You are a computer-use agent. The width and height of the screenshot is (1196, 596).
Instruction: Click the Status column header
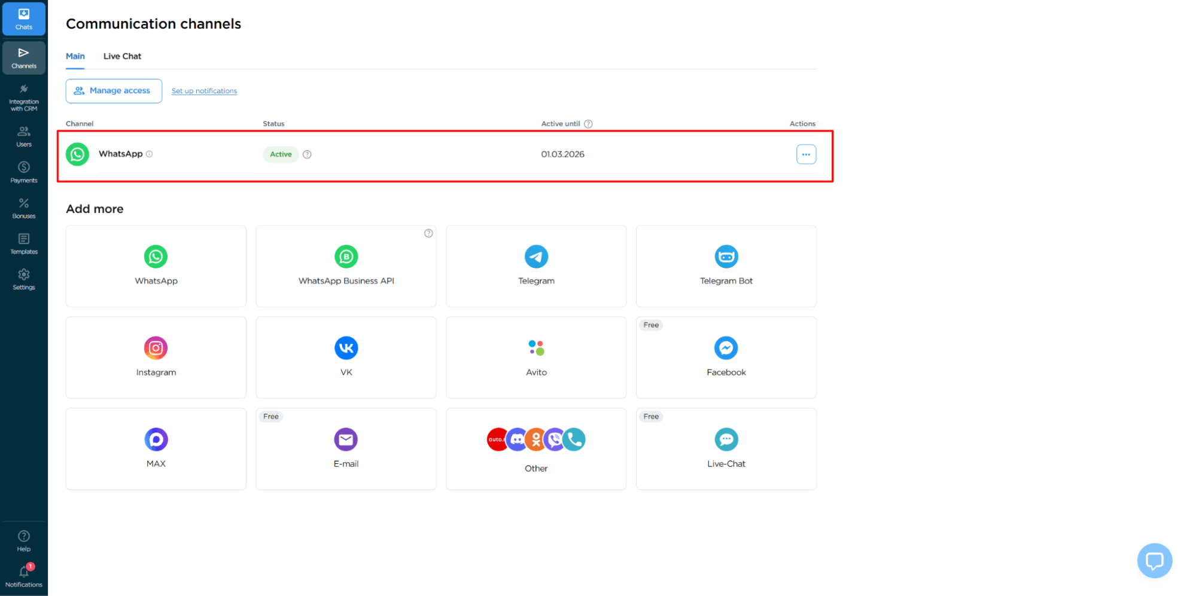[273, 124]
